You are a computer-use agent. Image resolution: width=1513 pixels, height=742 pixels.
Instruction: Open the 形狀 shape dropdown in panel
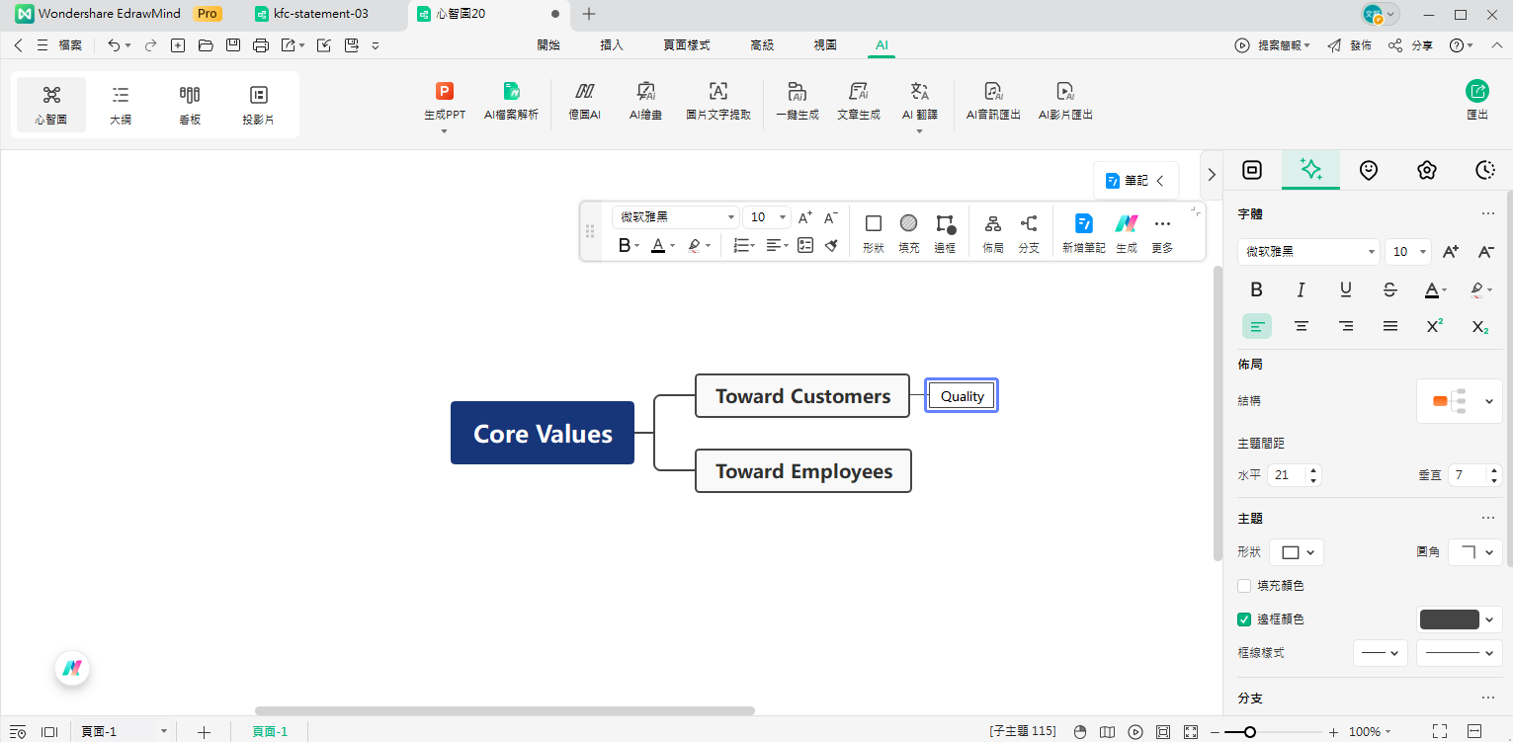click(x=1297, y=552)
